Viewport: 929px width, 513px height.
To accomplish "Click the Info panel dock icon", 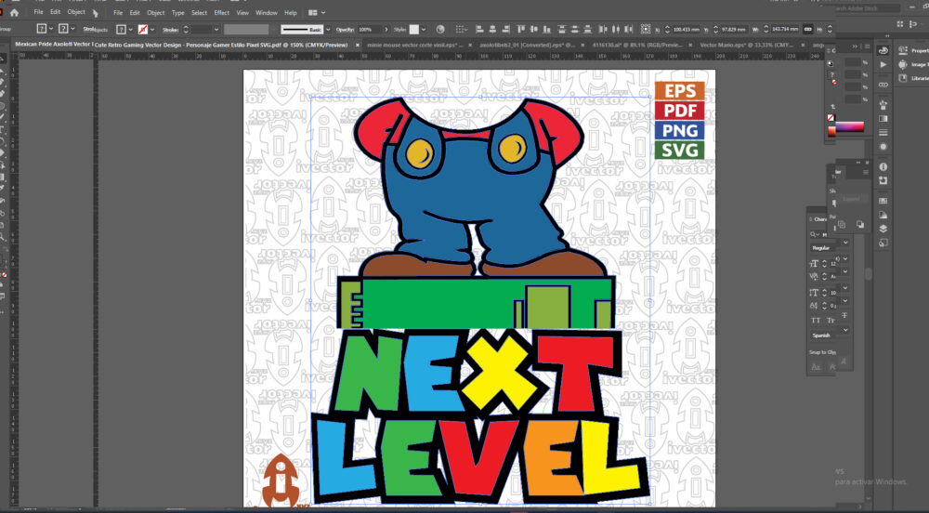I will click(x=883, y=166).
